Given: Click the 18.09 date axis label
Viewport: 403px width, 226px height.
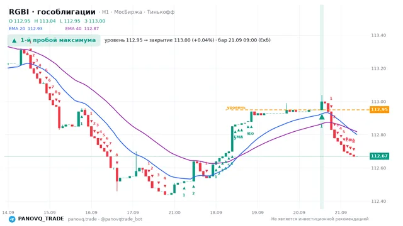Looking at the screenshot, I should pyautogui.click(x=216, y=212).
